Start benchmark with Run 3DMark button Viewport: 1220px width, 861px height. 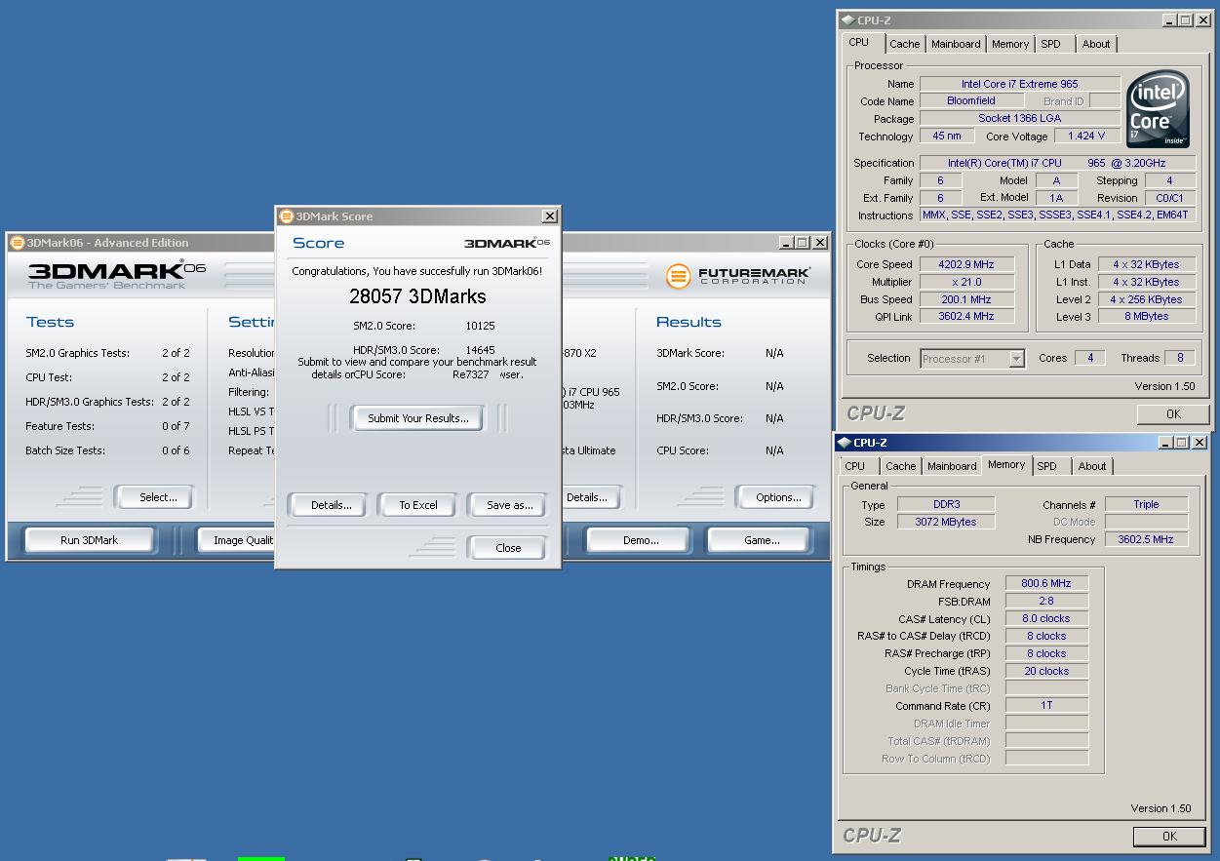coord(90,540)
